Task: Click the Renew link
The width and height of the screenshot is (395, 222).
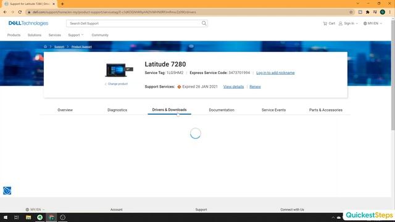Action: point(255,86)
